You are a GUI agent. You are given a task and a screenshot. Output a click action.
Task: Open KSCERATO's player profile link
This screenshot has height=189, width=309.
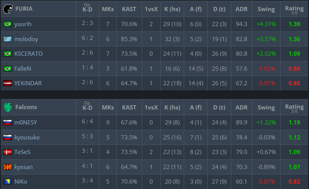point(29,54)
